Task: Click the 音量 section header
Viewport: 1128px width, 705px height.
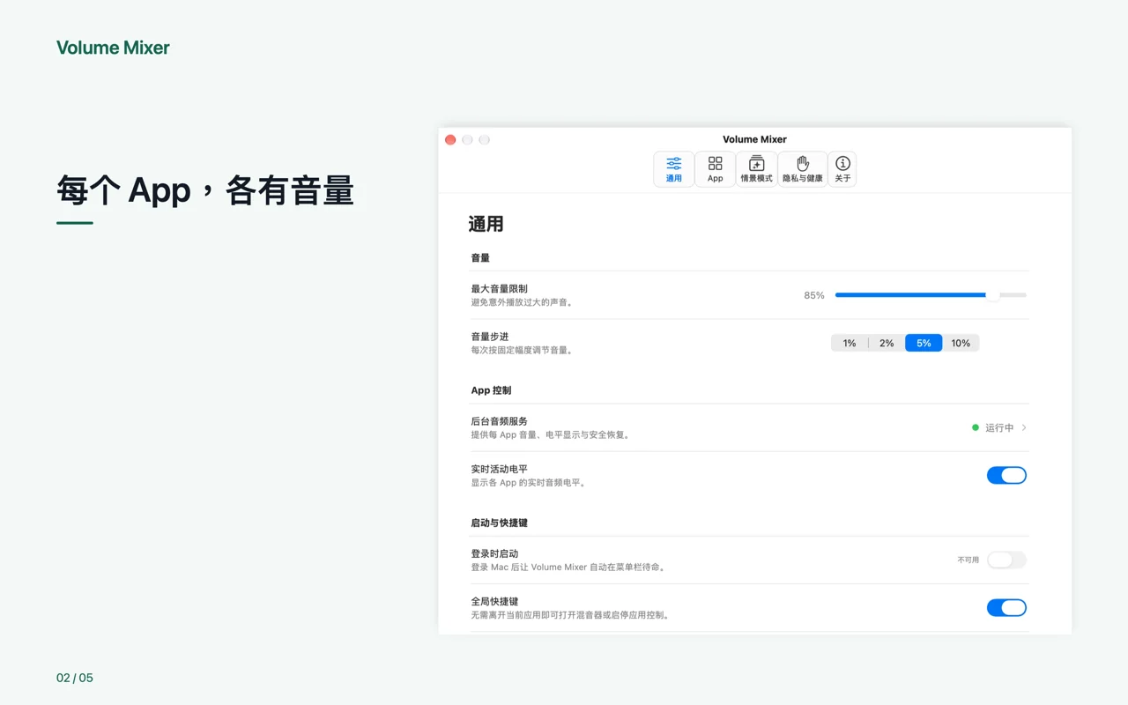Action: [480, 258]
